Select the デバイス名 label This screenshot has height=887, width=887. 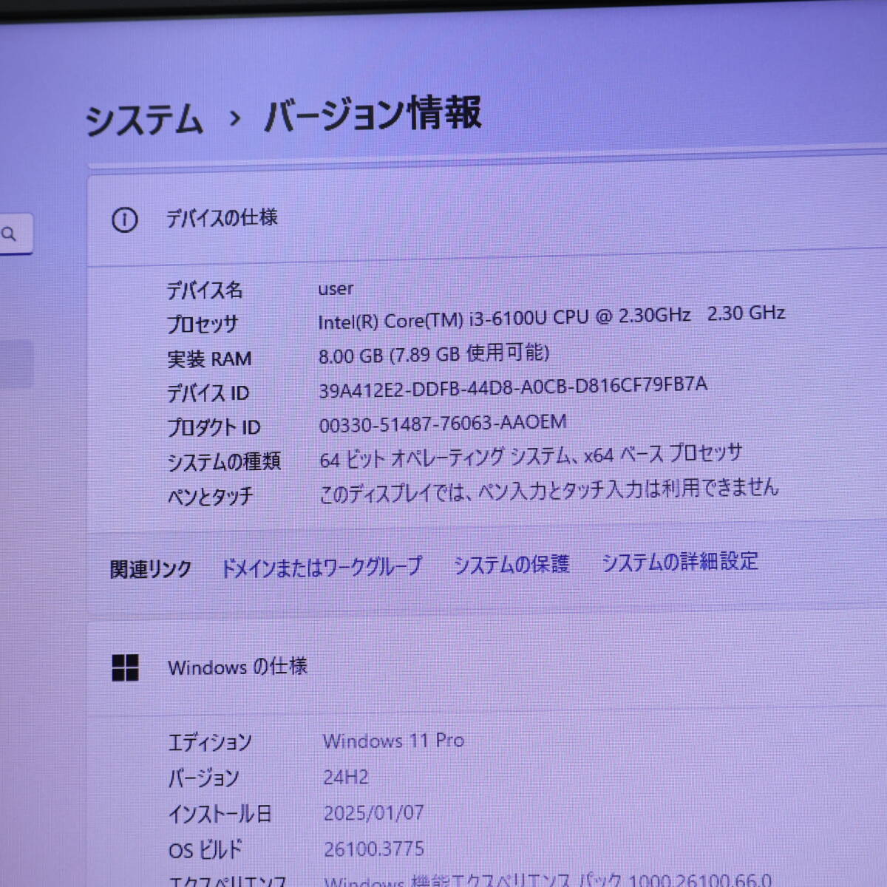point(204,290)
